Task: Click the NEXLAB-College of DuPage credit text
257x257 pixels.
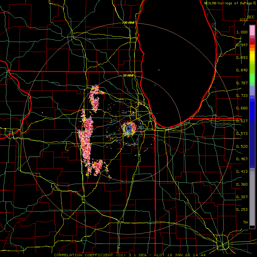Action: (x=229, y=3)
